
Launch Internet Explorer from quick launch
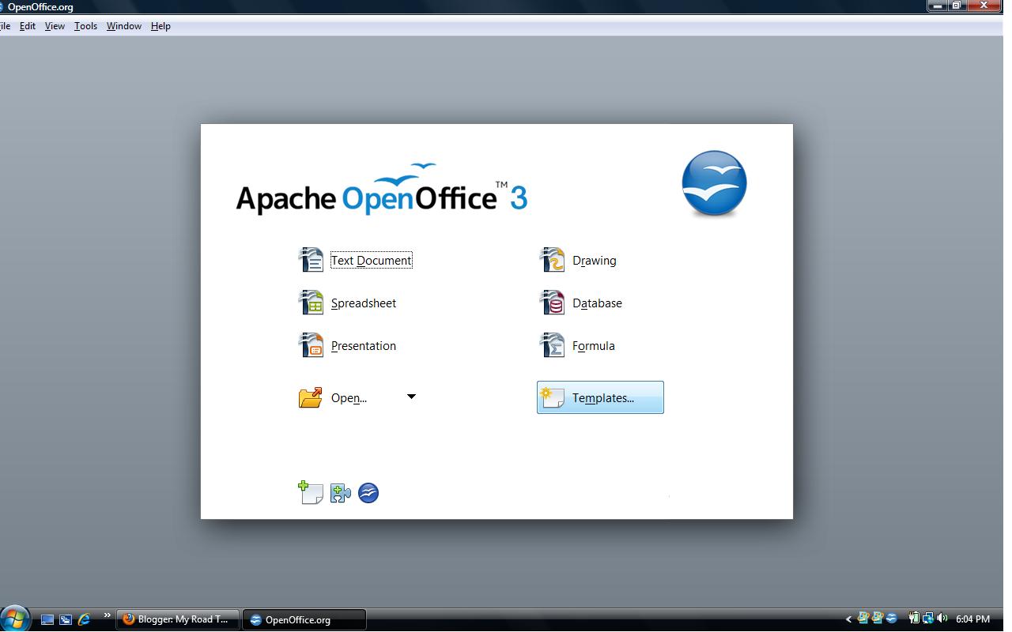tap(84, 620)
